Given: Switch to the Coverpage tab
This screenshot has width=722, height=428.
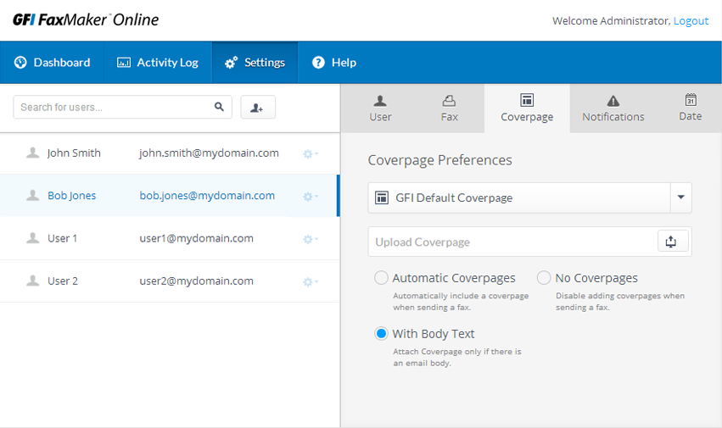Looking at the screenshot, I should [527, 108].
